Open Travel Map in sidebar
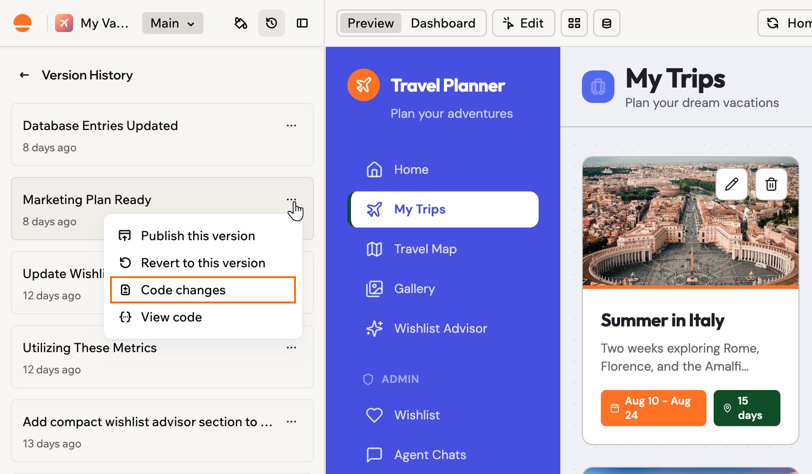 coord(443,249)
